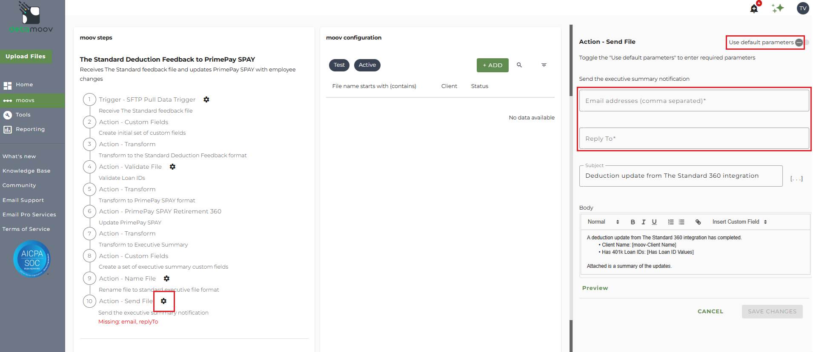Open the Community link
This screenshot has width=813, height=352.
(19, 185)
